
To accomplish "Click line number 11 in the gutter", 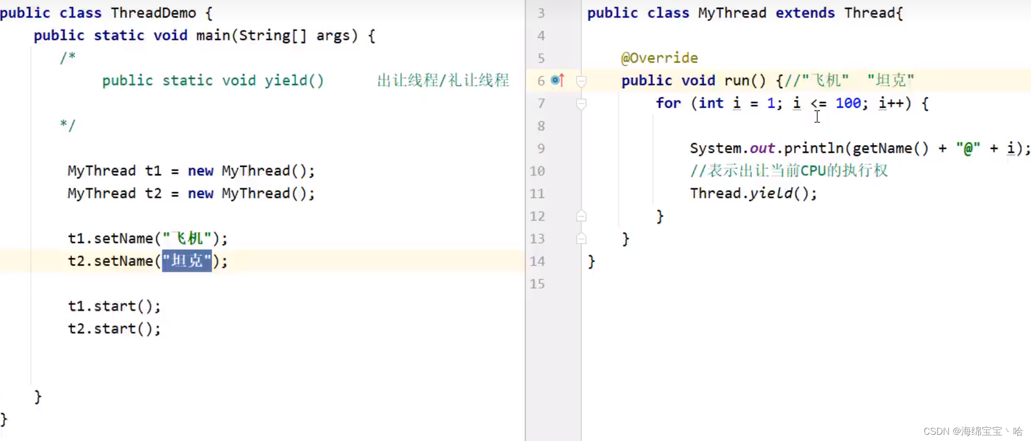I will pos(538,194).
